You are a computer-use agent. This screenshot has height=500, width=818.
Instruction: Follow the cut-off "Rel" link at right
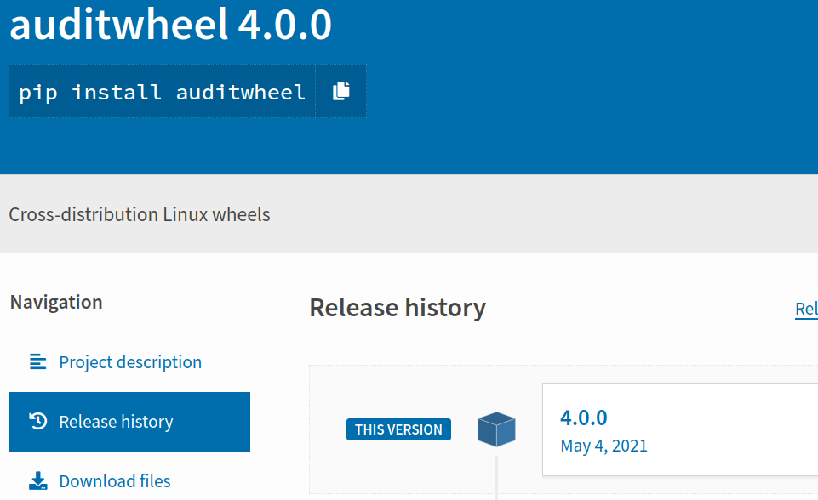(806, 309)
